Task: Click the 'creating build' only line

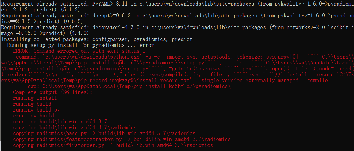Action: click(x=33, y=116)
